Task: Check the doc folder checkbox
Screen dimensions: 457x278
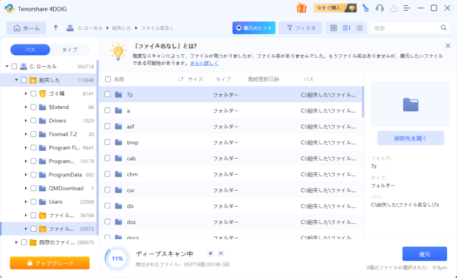Action: click(x=107, y=221)
